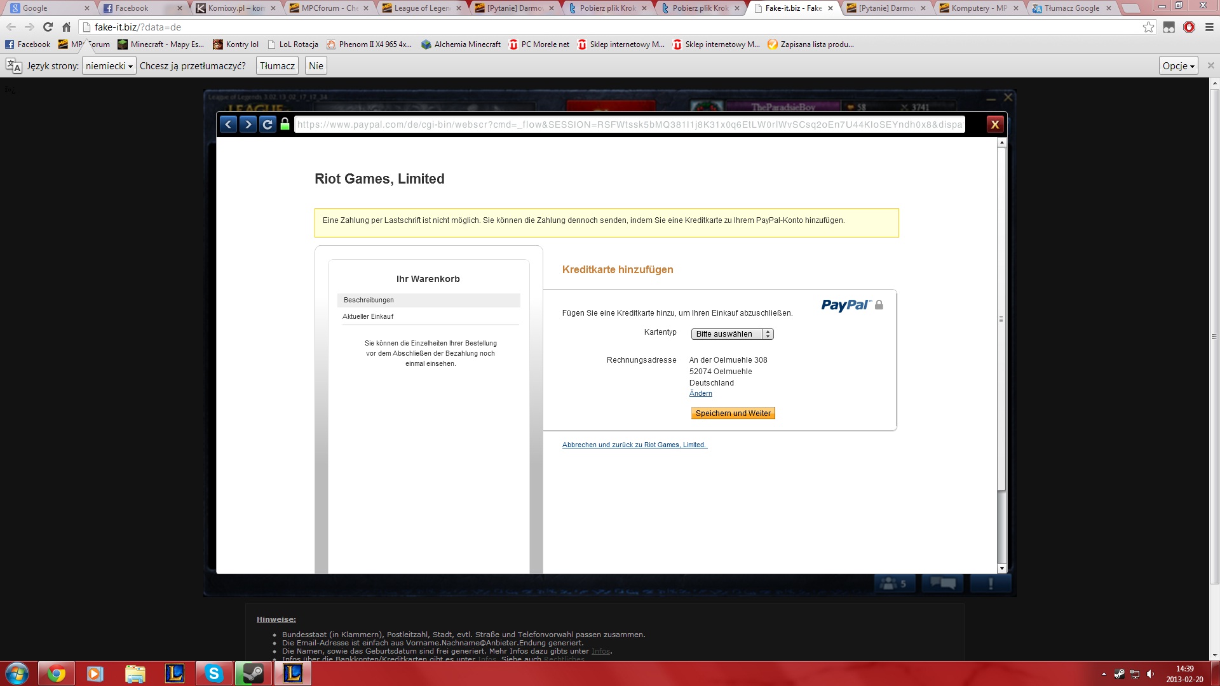This screenshot has width=1220, height=686.
Task: Open first League of Legends taskbar icon
Action: [175, 673]
